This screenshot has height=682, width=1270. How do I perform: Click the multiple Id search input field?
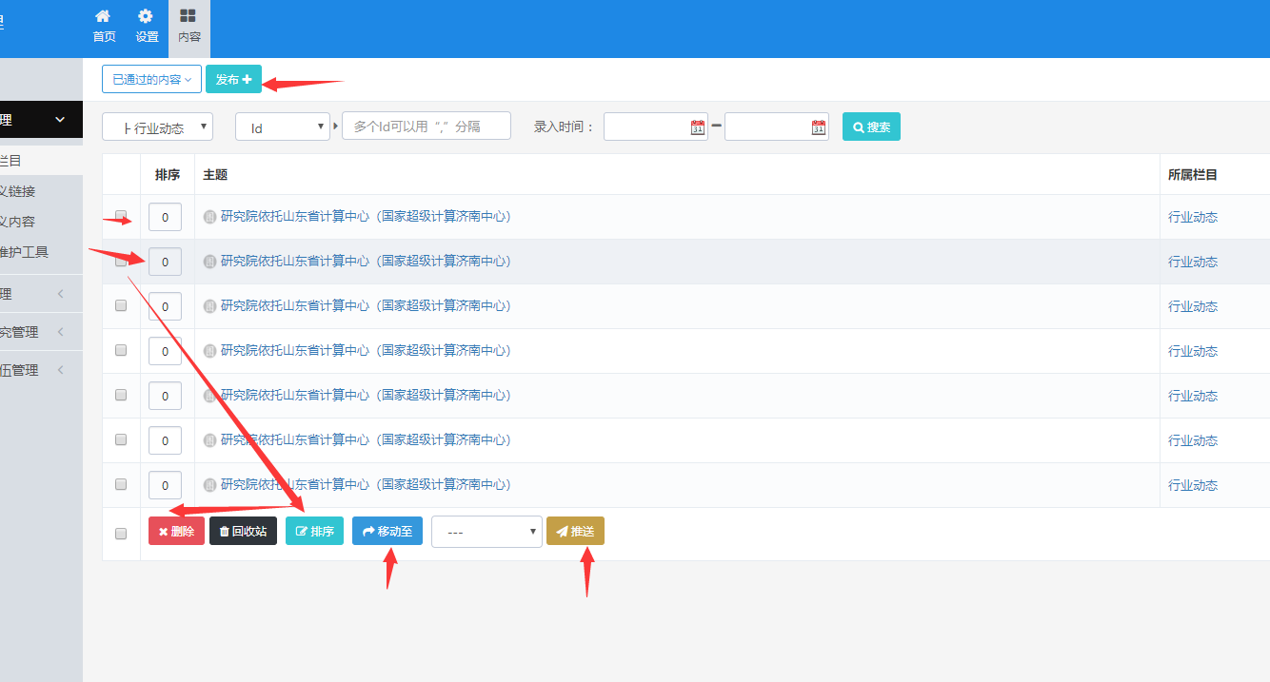(x=427, y=126)
